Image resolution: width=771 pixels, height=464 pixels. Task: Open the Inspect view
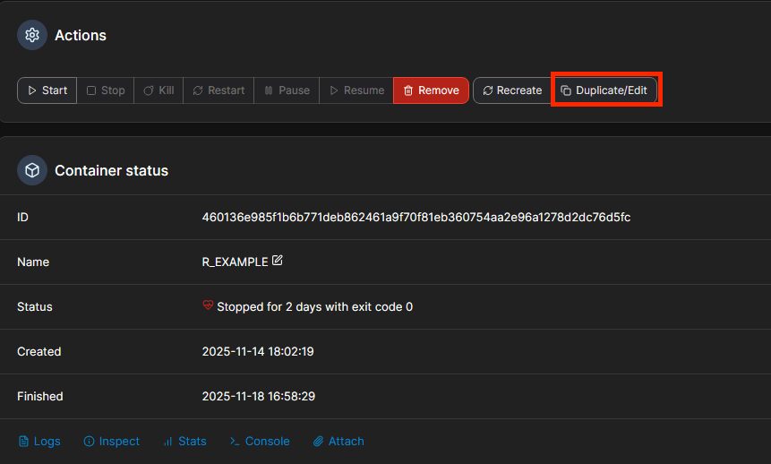click(x=112, y=441)
